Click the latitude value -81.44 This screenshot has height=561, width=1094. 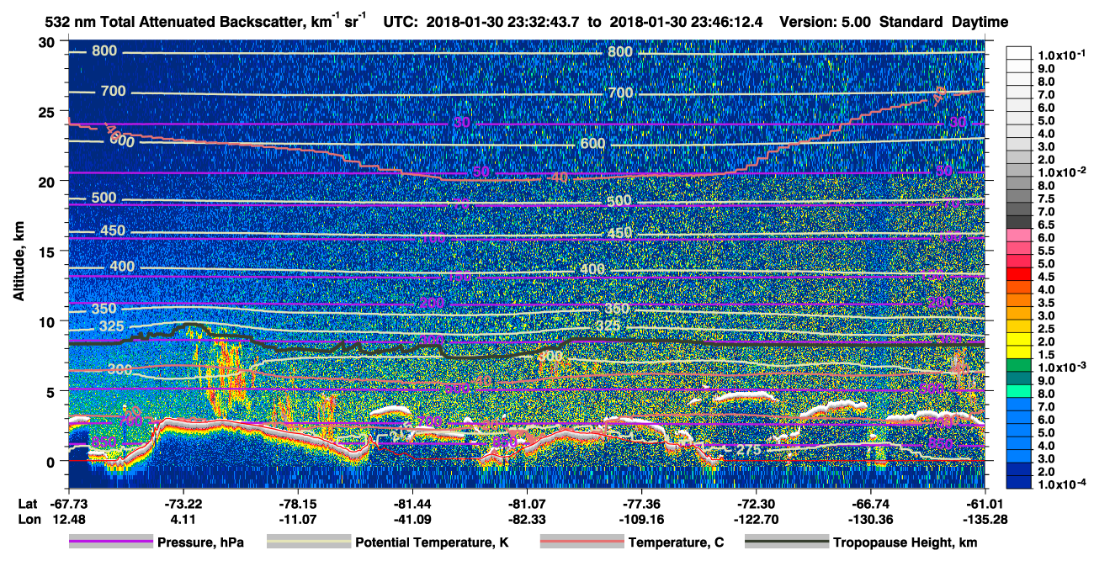412,504
